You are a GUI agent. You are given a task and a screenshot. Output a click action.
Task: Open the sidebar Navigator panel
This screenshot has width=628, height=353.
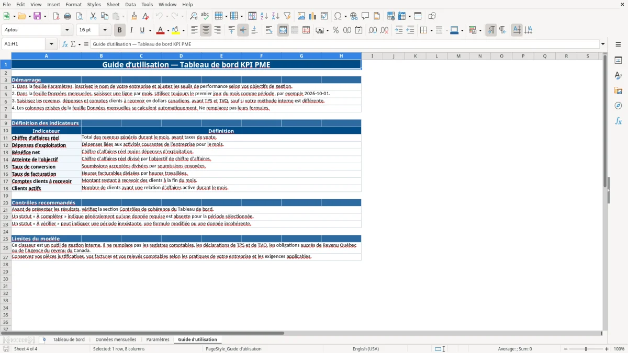click(x=618, y=106)
